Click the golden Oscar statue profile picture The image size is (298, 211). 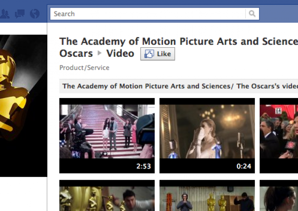click(23, 105)
